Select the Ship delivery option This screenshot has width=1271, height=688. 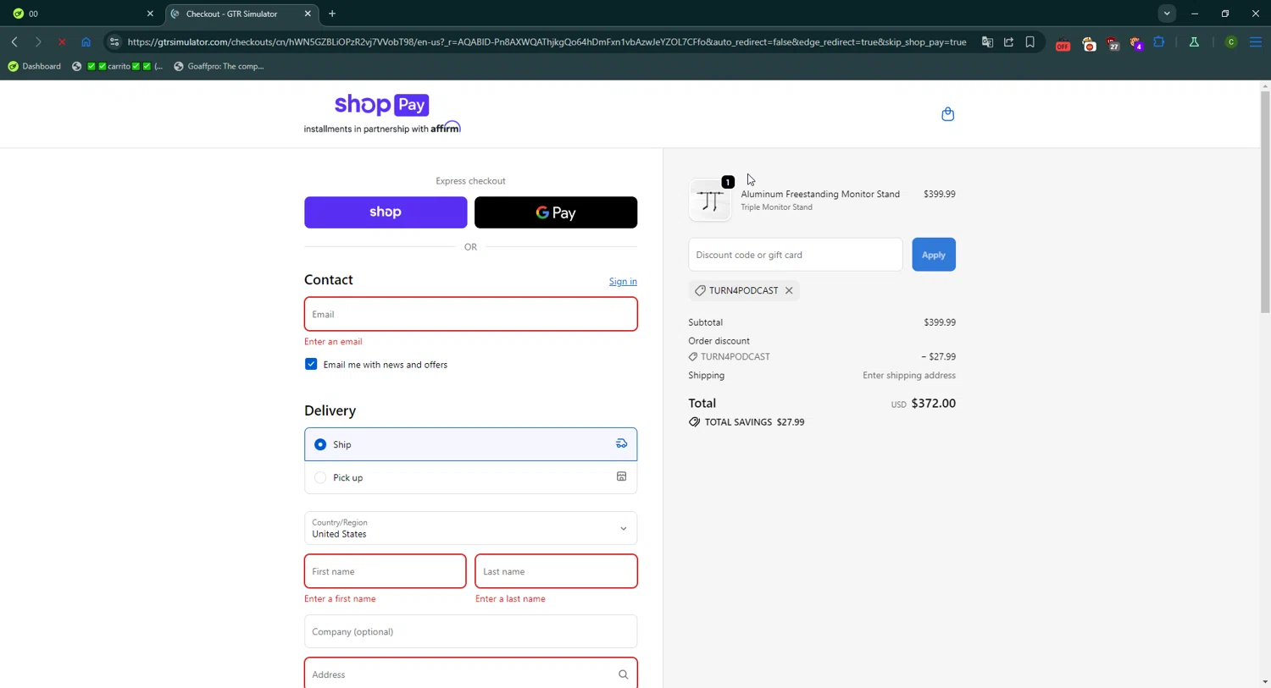(x=470, y=444)
